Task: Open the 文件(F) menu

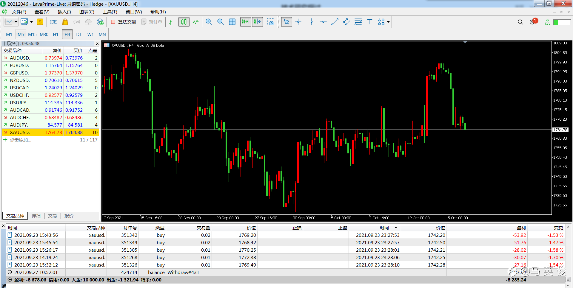Action: (x=19, y=12)
